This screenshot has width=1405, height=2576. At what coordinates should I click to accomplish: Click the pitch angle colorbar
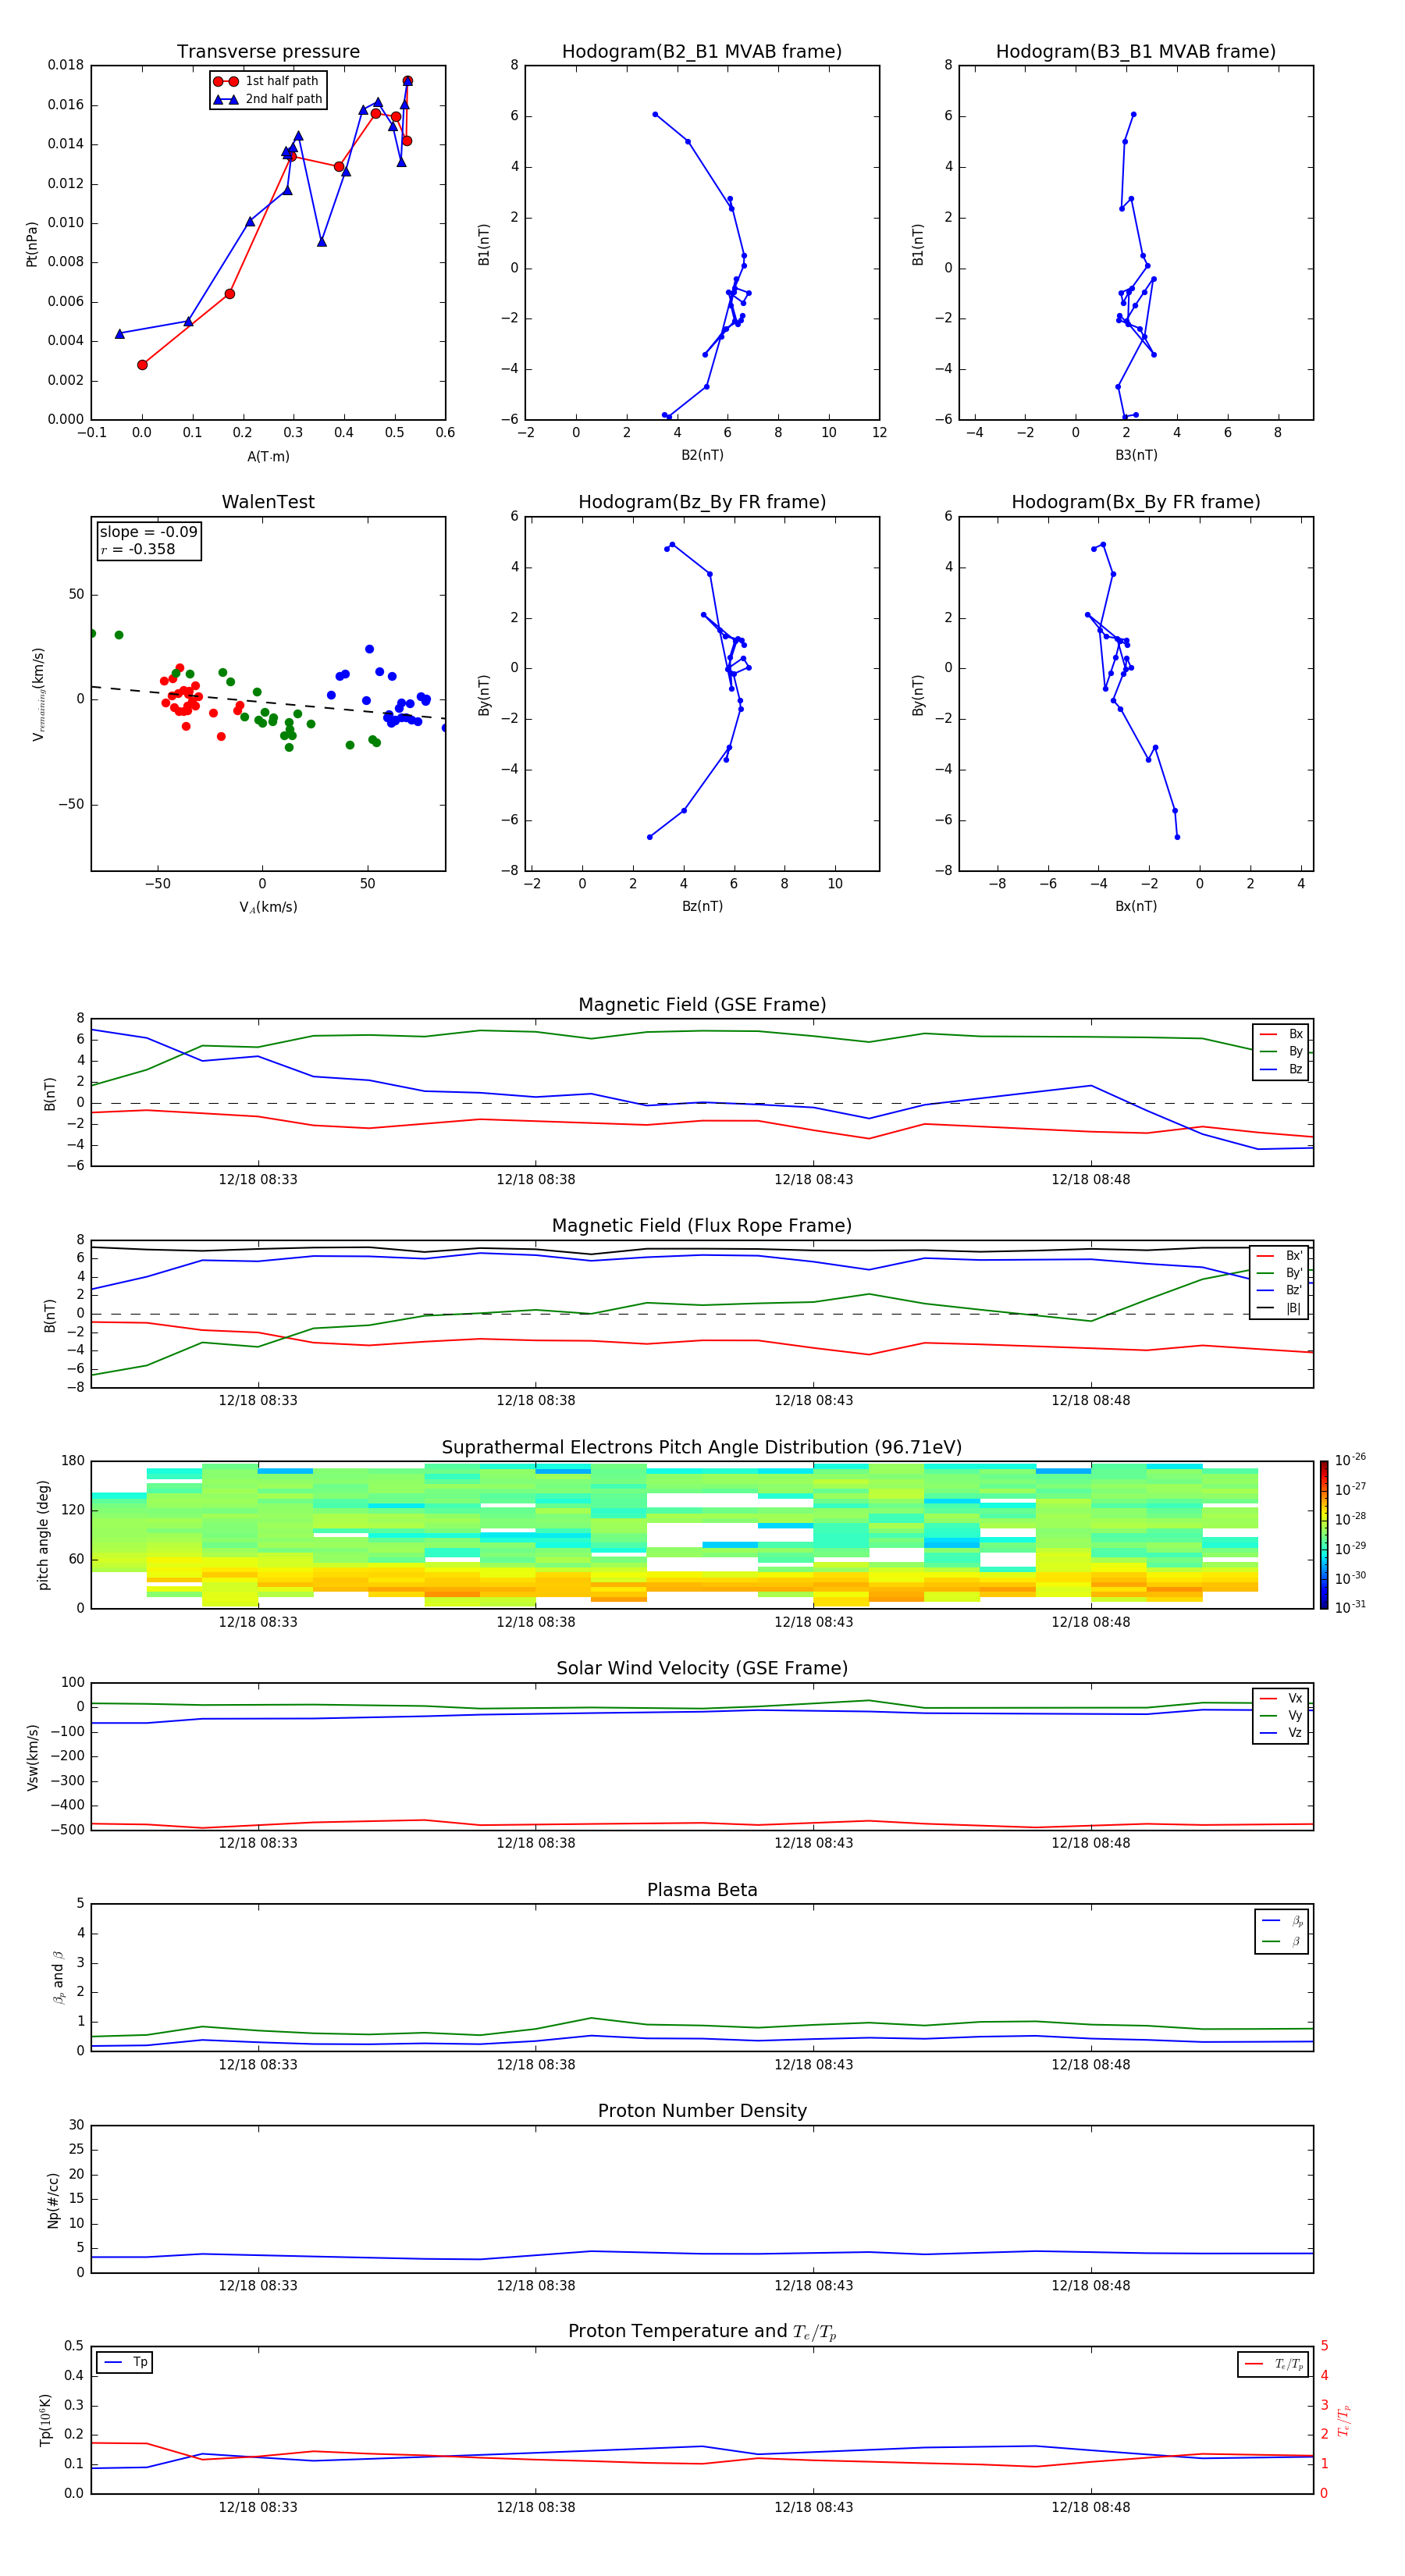click(x=1324, y=1535)
